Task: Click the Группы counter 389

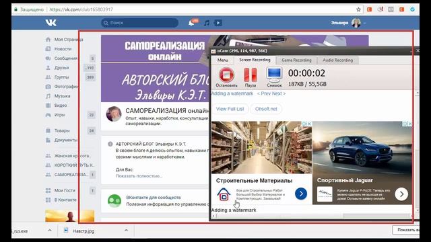Action: coord(90,77)
